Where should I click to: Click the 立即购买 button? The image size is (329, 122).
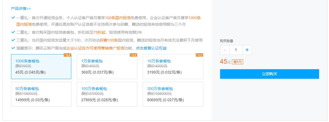point(269,74)
